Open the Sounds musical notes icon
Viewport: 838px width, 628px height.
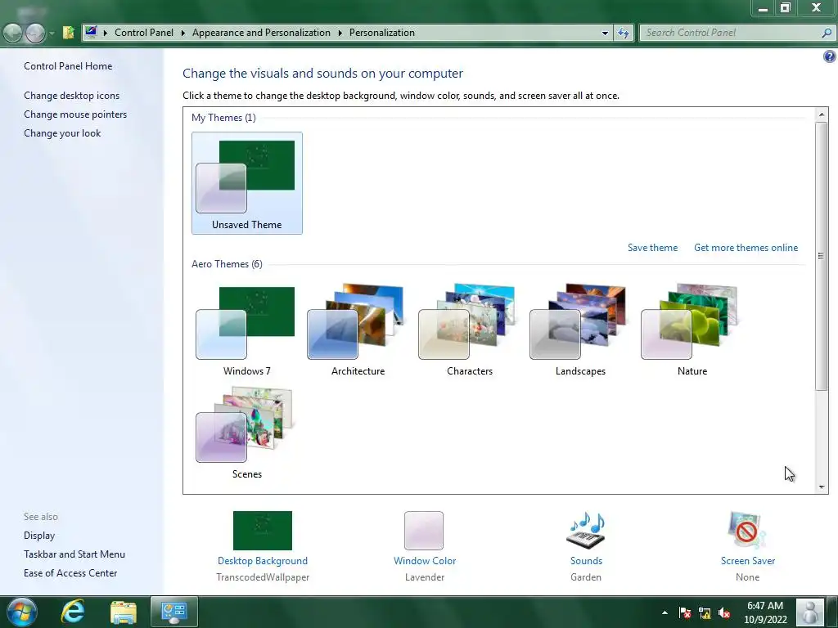pyautogui.click(x=586, y=530)
